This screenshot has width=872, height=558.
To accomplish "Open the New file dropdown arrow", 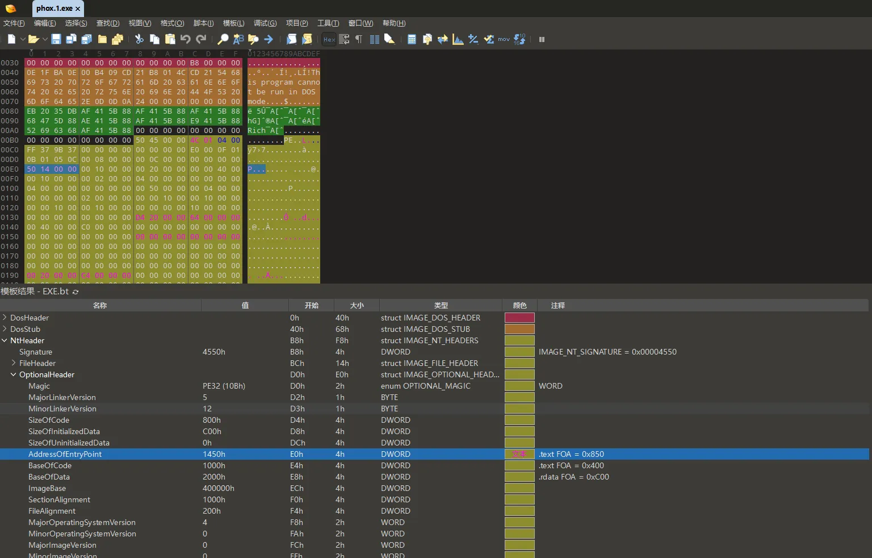I will click(x=23, y=39).
